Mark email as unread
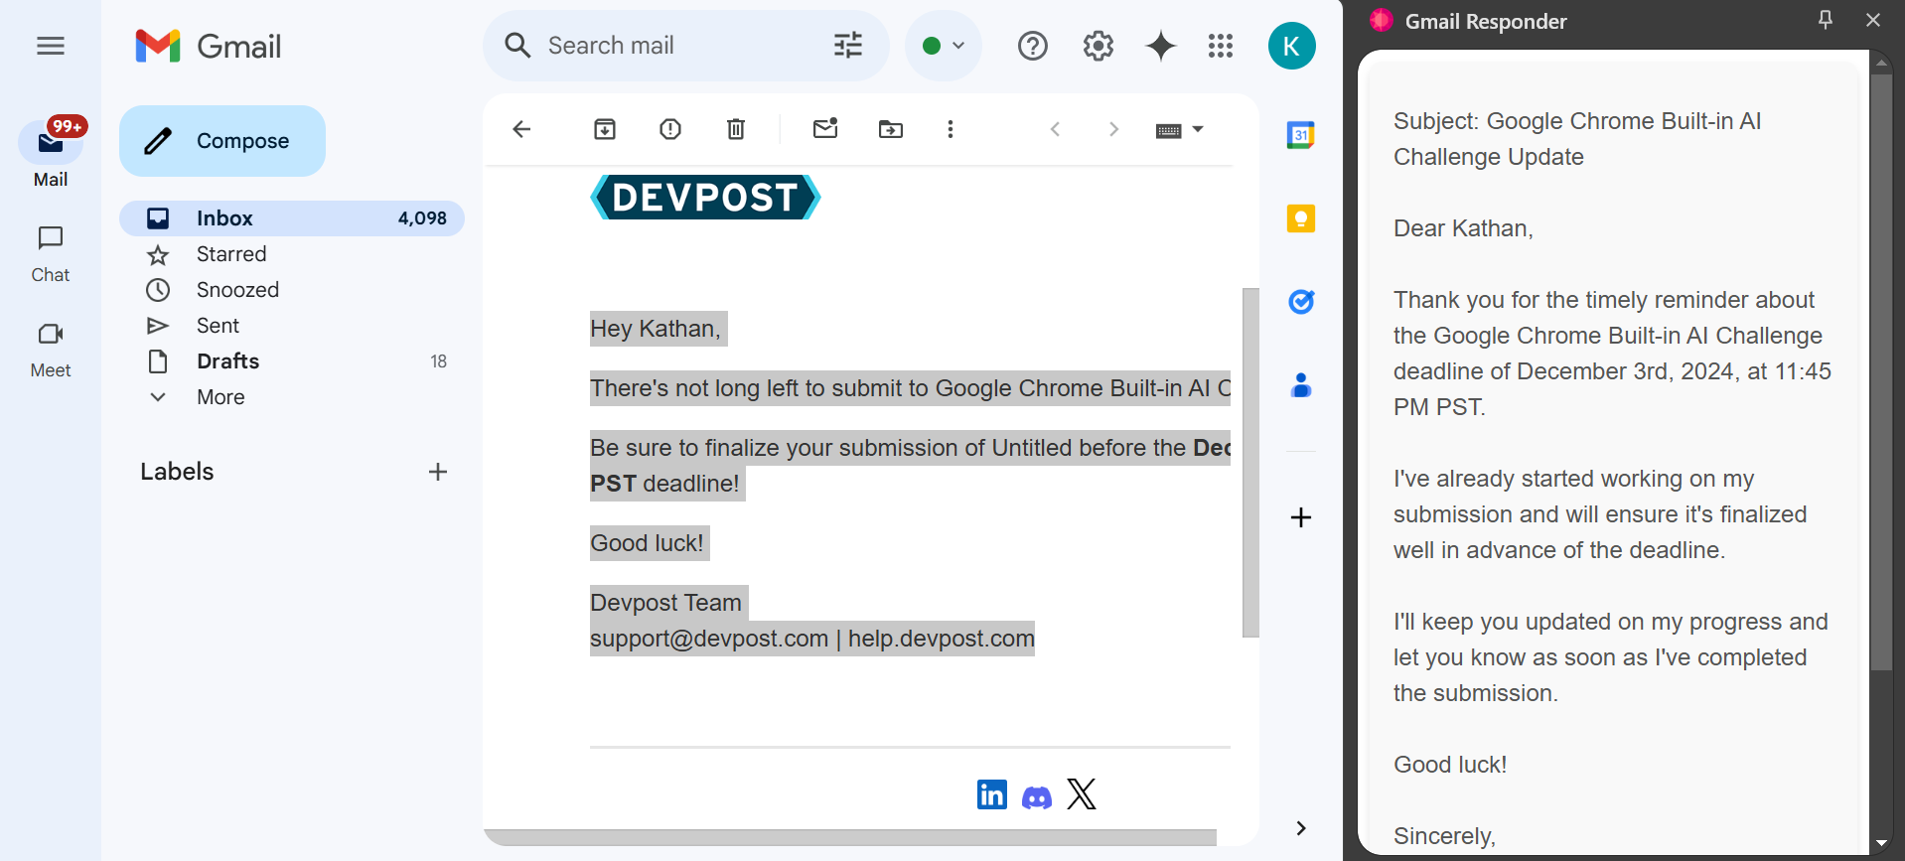Image resolution: width=1905 pixels, height=861 pixels. coord(825,129)
